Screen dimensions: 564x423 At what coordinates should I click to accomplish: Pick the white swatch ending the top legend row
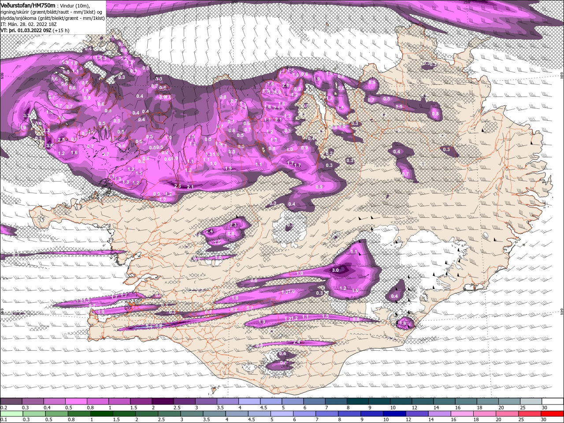pos(553,401)
